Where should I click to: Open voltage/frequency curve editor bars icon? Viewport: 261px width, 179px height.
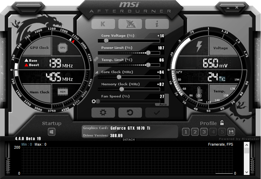click(96, 73)
